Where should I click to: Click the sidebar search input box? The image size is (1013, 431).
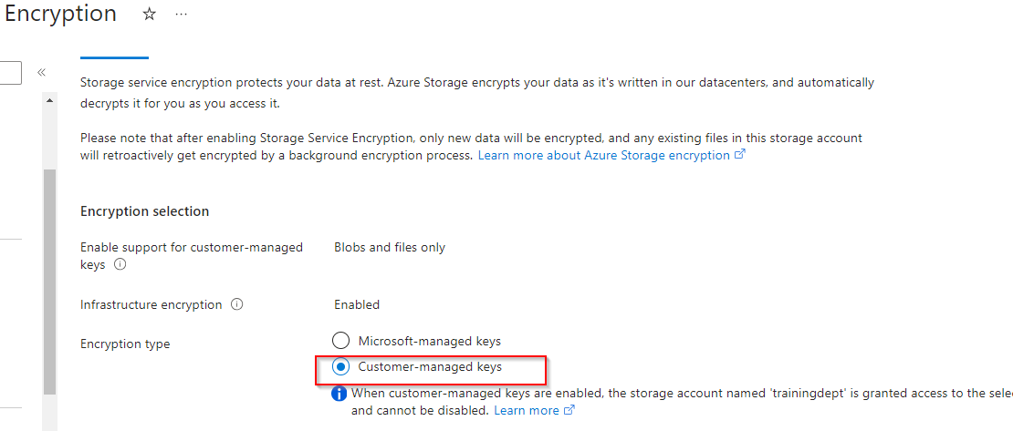pyautogui.click(x=10, y=72)
